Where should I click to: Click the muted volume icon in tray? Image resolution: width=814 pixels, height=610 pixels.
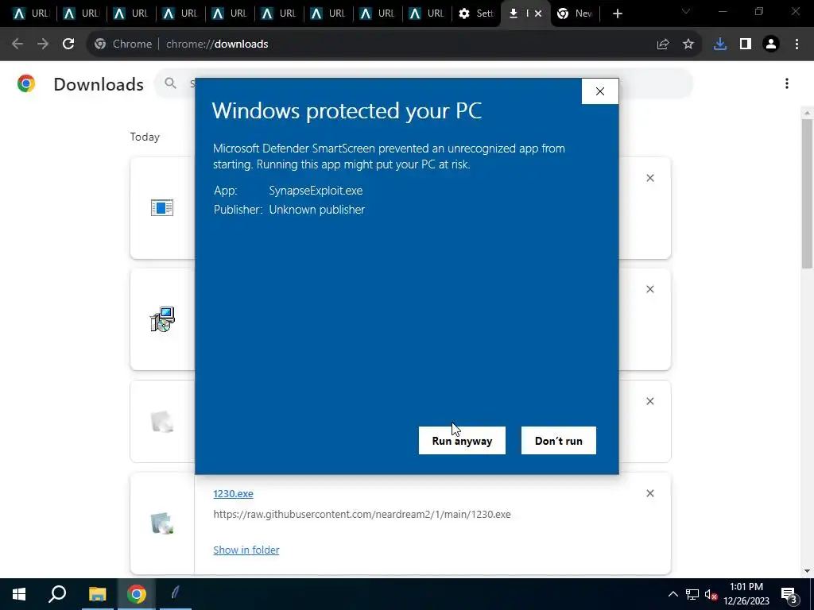711,594
